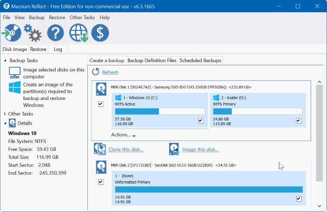Click the Windows flag icon on partition C:
Screen dimensions: 327x212
(118, 98)
